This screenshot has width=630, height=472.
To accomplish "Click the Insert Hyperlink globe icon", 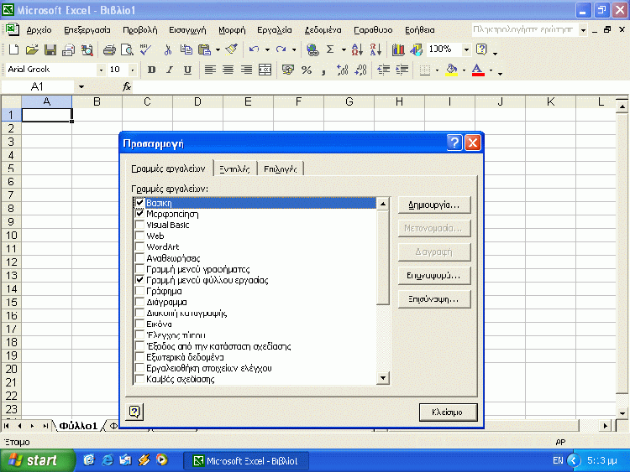I will click(312, 49).
